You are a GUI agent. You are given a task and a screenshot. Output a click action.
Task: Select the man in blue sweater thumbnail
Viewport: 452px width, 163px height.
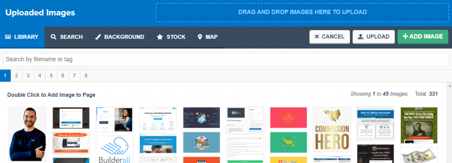tap(28, 134)
